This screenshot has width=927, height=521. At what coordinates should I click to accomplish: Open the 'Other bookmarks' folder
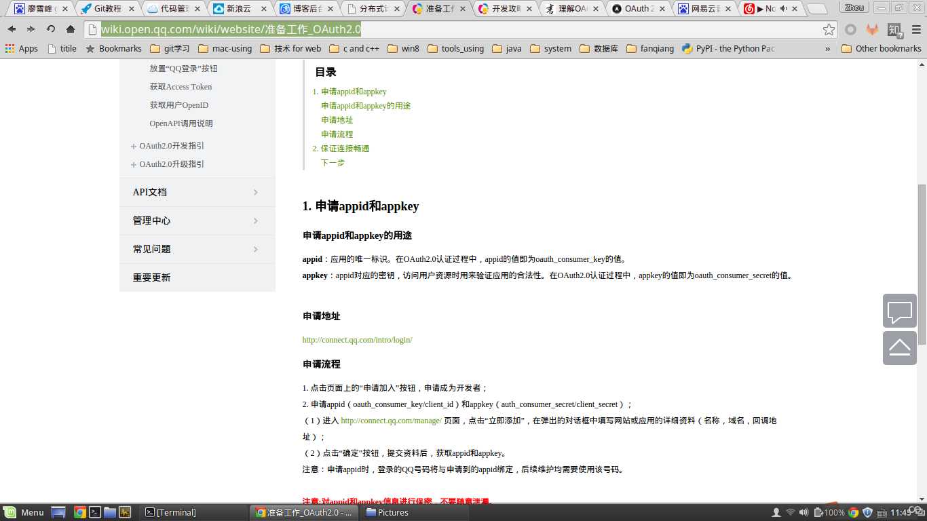tap(882, 48)
